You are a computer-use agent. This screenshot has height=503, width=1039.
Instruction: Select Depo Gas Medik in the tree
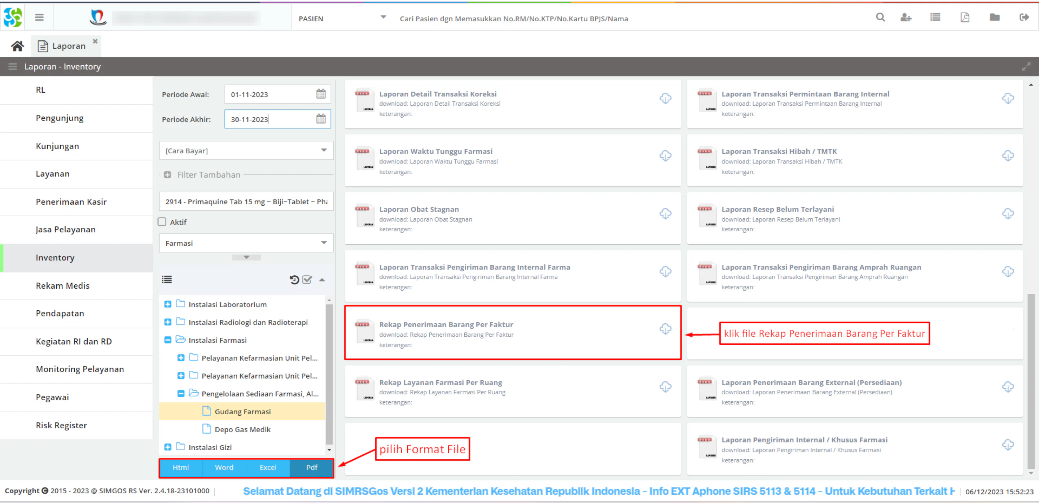coord(242,429)
